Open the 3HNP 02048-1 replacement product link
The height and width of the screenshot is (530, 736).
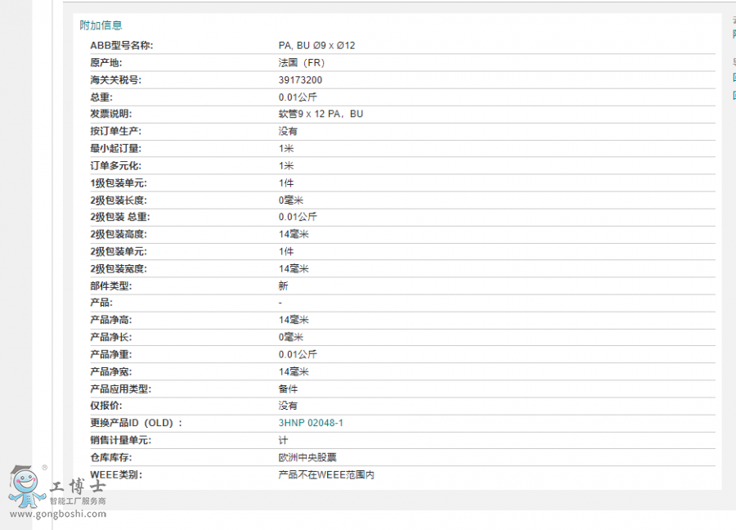tap(311, 423)
